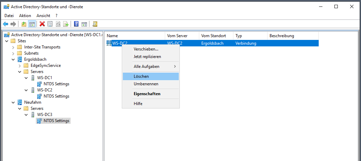Click the app icon in the title bar
Viewport: 361px width, 161px height.
click(6, 7)
